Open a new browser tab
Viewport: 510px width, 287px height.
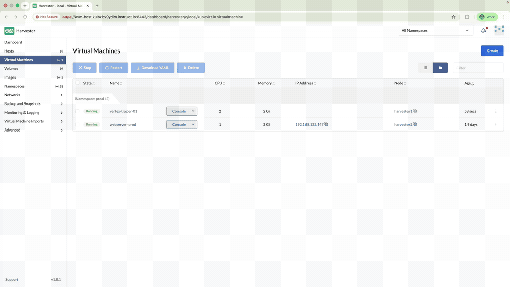(97, 6)
